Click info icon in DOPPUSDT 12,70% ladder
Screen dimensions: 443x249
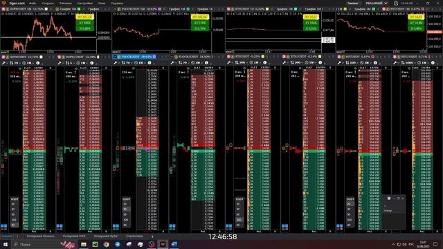37,63
